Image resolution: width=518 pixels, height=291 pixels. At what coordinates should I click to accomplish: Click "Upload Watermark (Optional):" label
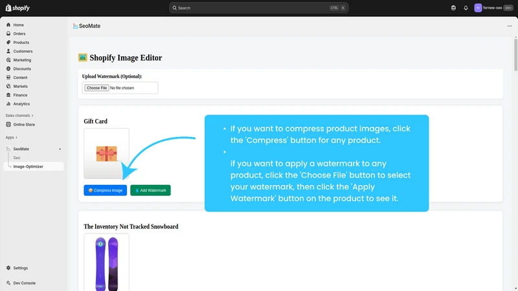[112, 76]
